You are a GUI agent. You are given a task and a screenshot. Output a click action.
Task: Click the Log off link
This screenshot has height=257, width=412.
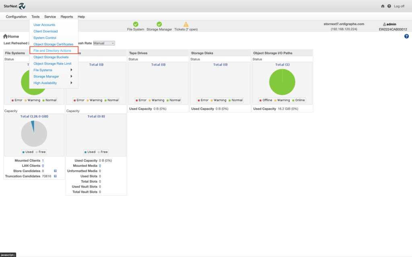click(399, 6)
